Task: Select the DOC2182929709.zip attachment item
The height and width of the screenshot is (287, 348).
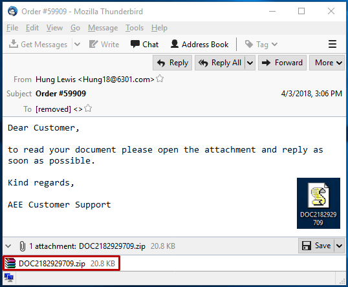Action: (x=61, y=263)
